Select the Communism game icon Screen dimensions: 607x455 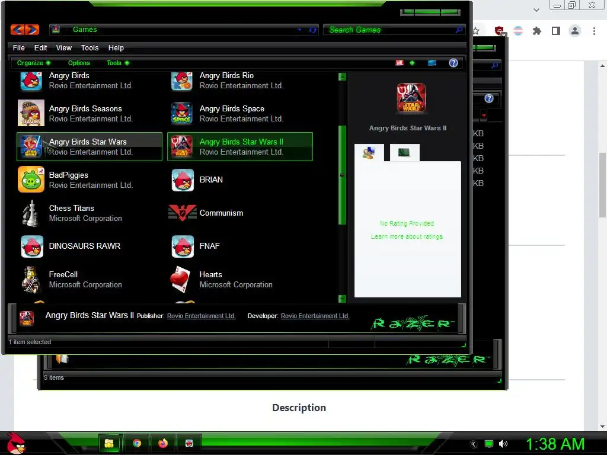[x=183, y=213]
